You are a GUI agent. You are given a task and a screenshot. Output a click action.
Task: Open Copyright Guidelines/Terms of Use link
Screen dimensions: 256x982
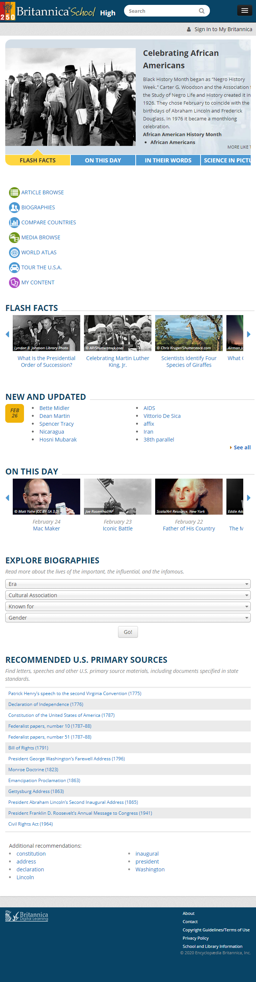[216, 930]
